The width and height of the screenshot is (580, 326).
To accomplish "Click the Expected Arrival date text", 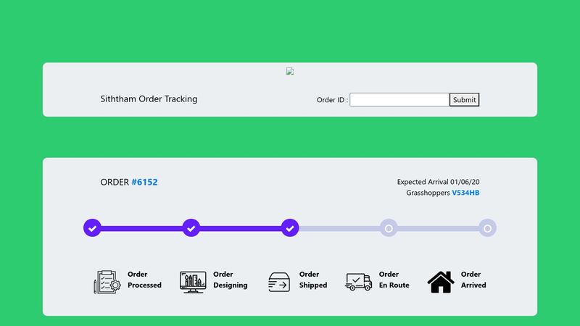I will click(438, 182).
